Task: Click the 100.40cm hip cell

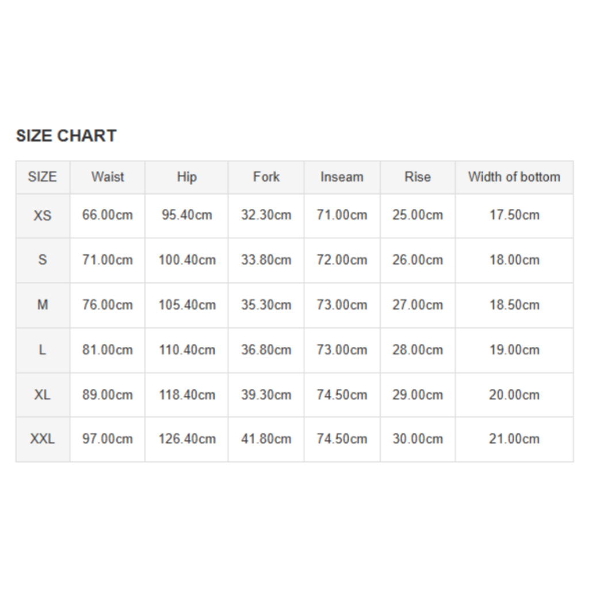Action: click(x=187, y=260)
